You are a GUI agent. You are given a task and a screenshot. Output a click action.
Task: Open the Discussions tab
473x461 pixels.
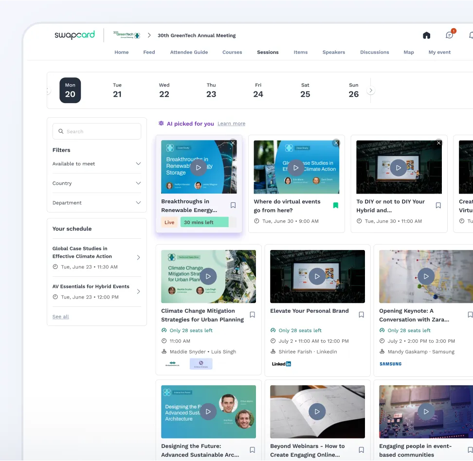tap(375, 52)
